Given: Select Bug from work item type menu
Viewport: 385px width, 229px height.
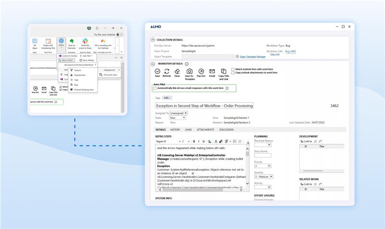Looking at the screenshot, I should (83, 85).
